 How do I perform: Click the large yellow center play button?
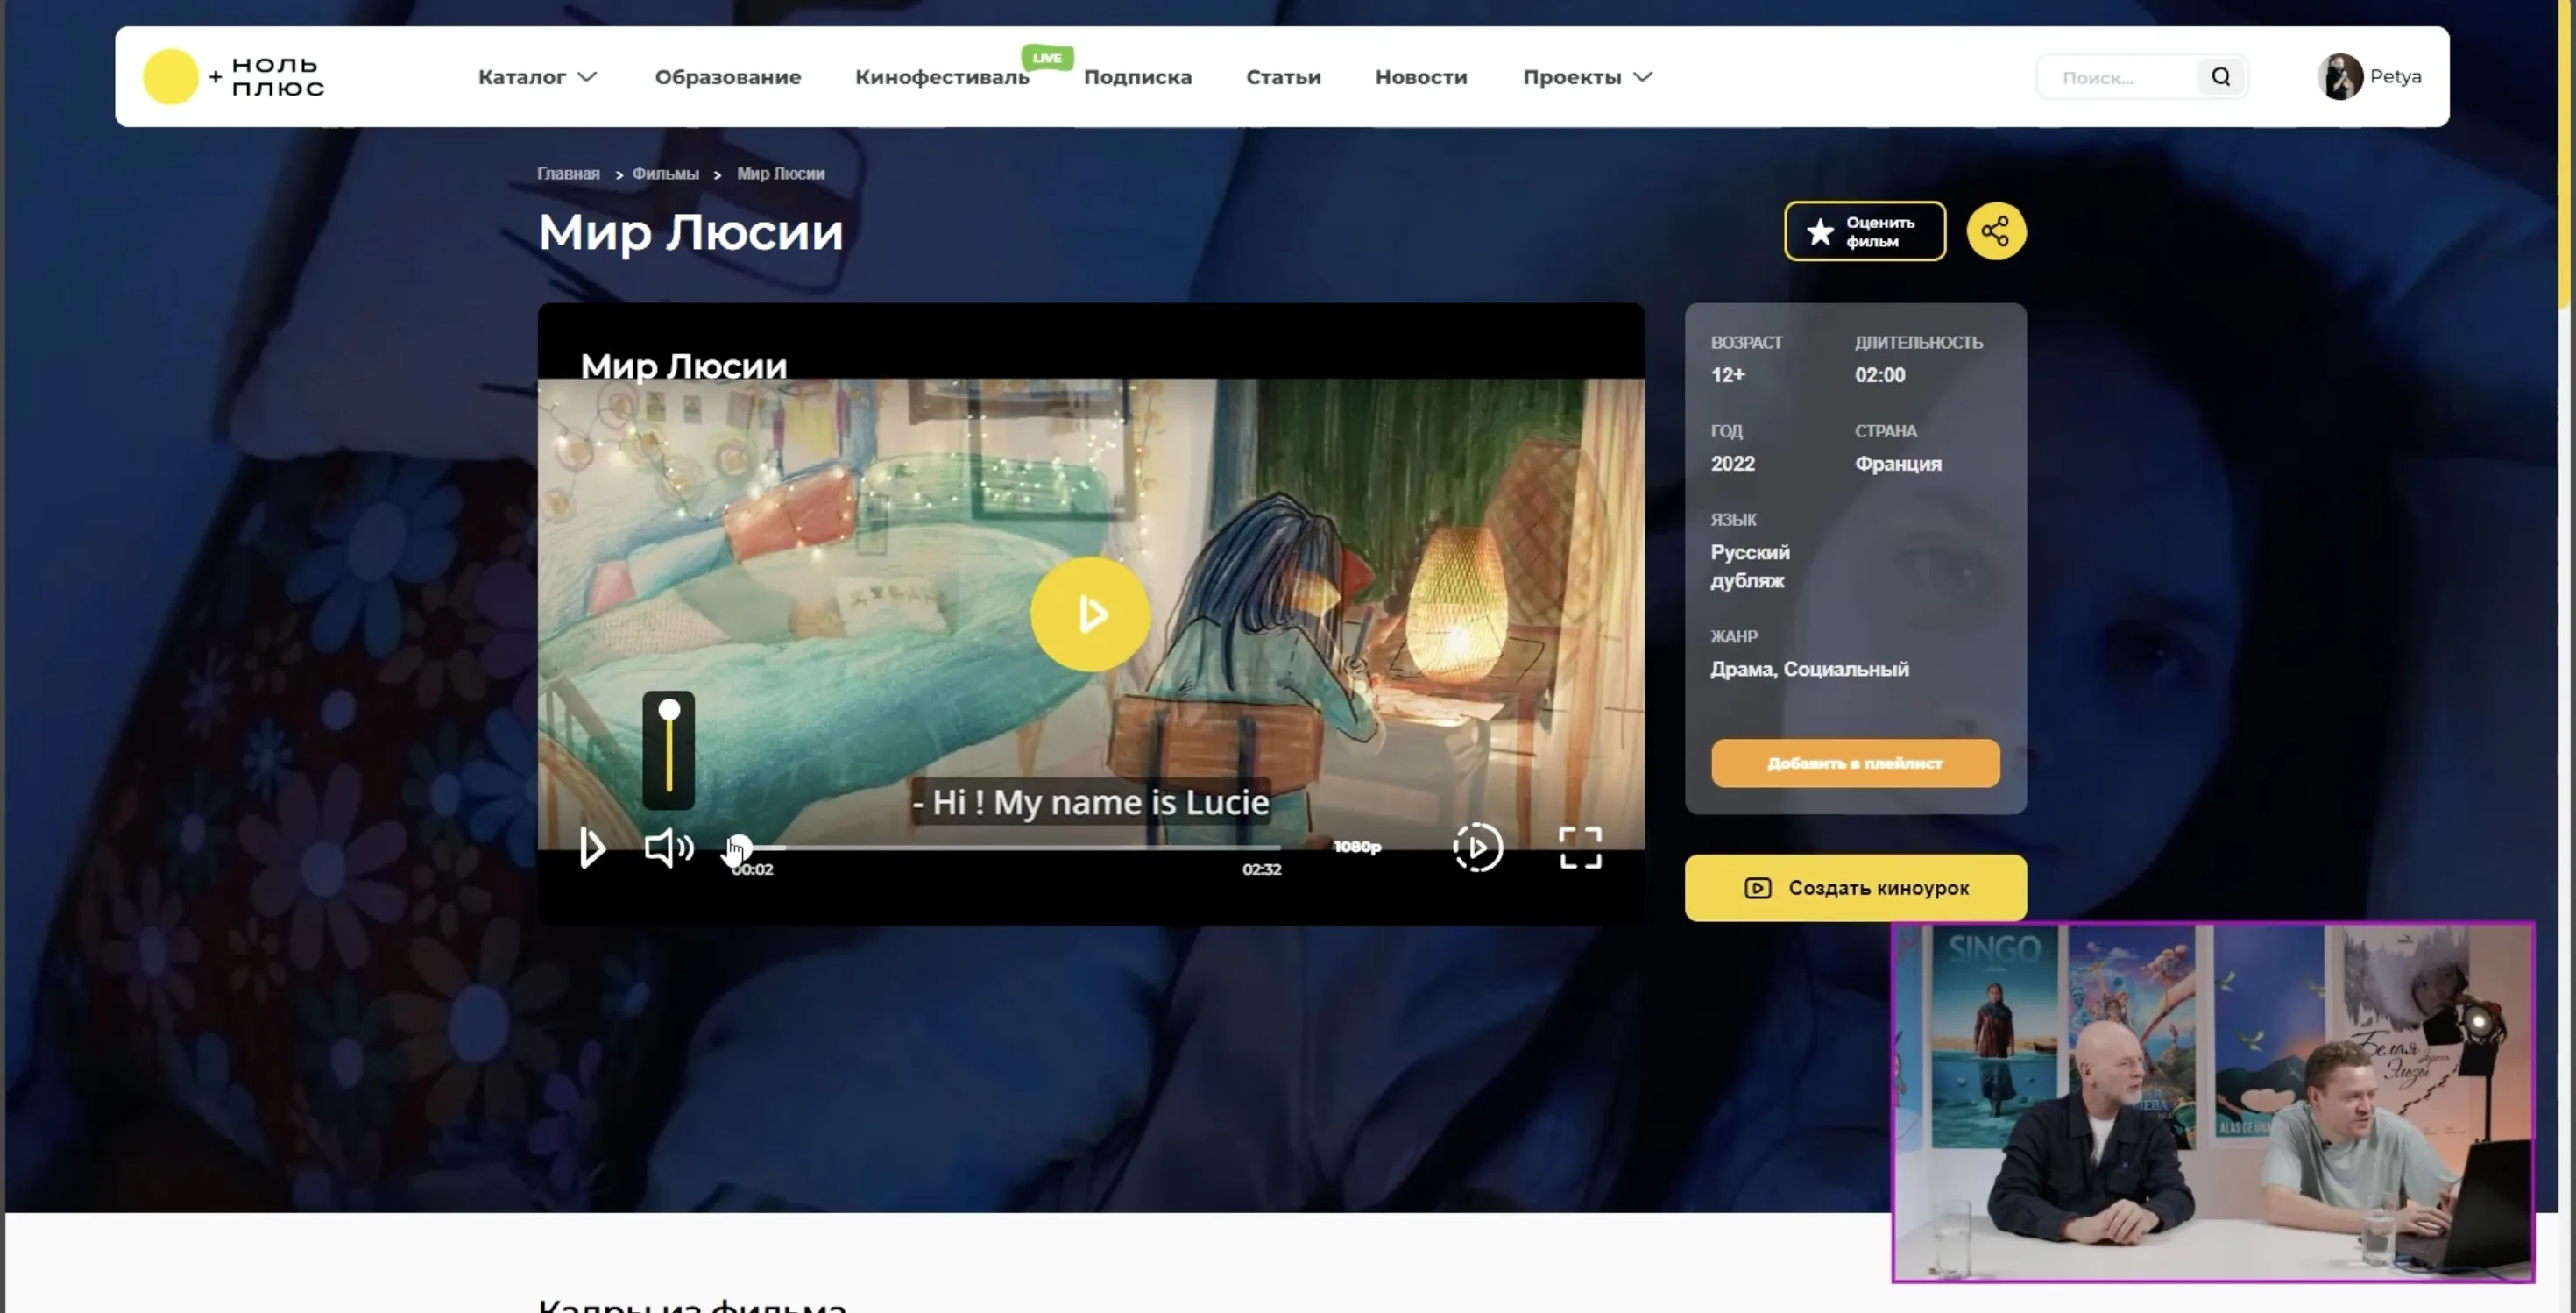(x=1090, y=613)
